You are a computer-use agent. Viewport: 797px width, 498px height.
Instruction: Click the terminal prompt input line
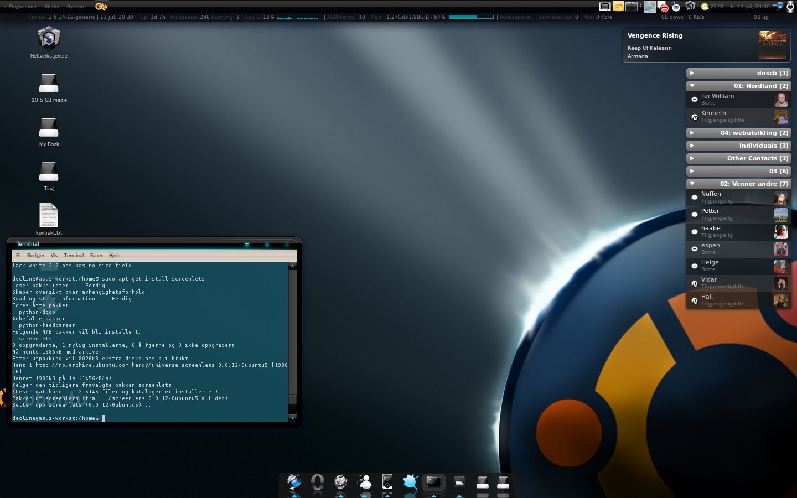(150, 418)
